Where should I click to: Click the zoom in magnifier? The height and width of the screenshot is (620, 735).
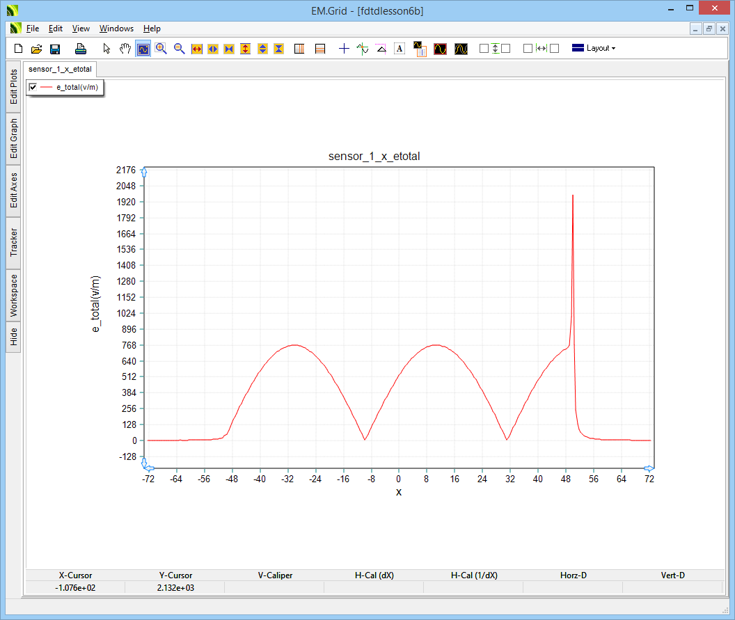161,49
